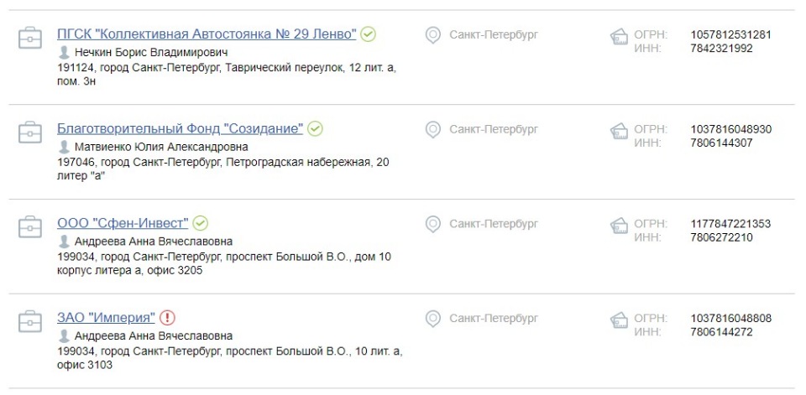Viewport: 806px width, 395px height.
Task: Click briefcase icon of ООО "Сфен-Инвест" row
Action: coord(30,227)
